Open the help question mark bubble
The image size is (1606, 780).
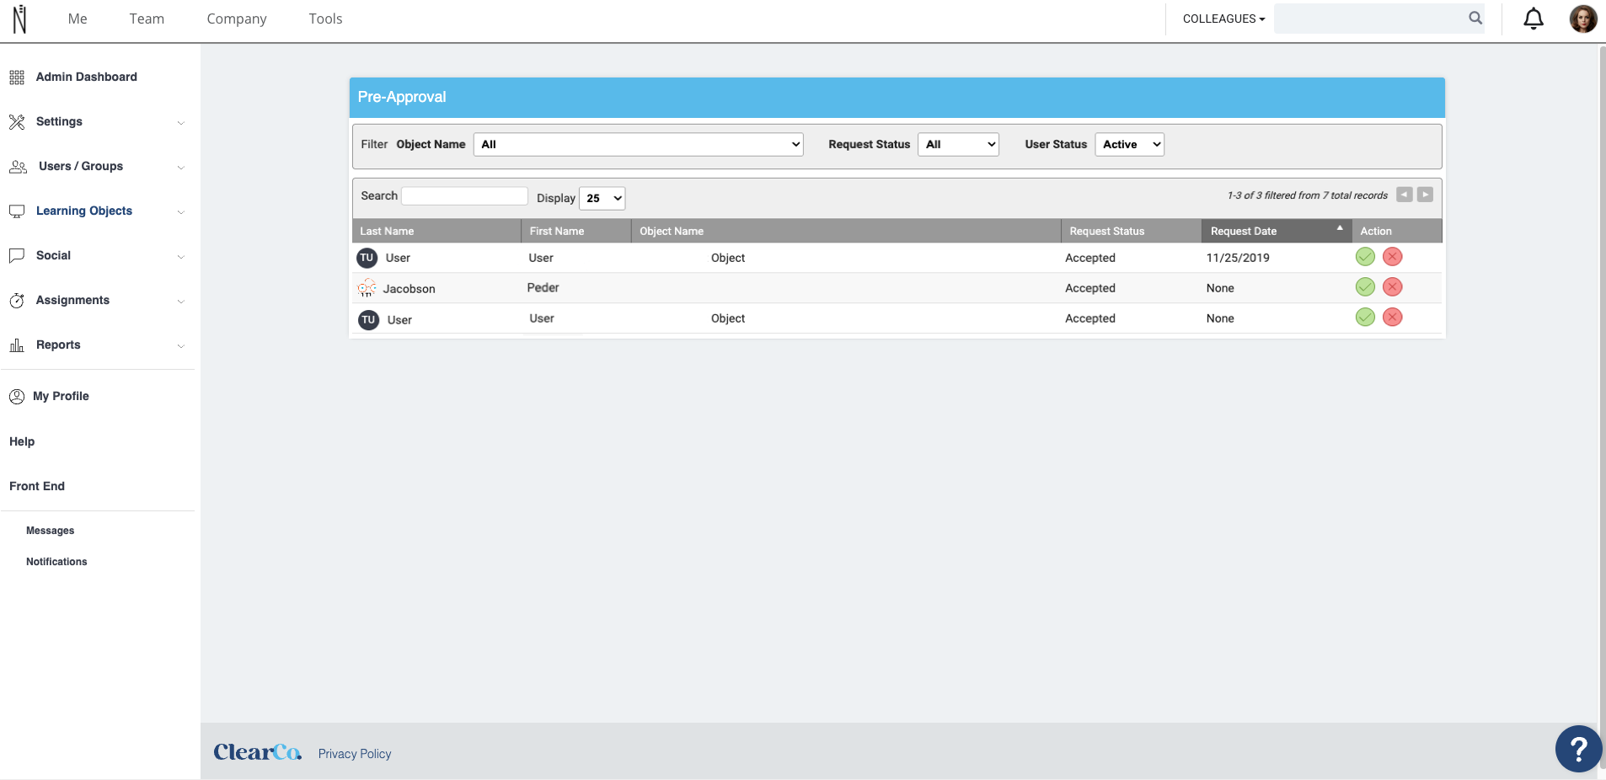click(x=1578, y=749)
